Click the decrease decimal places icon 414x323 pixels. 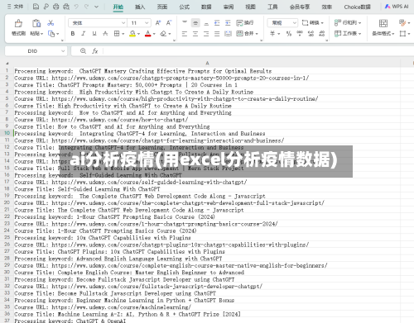(321, 34)
